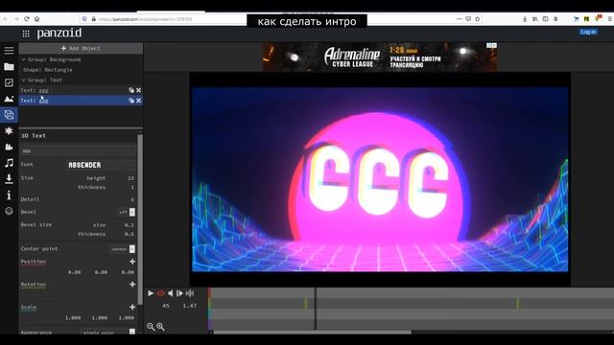Screen dimensions: 614x345
Task: Select the Shape: Rectangle object
Action: click(48, 70)
